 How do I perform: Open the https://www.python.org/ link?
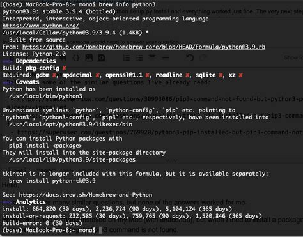[x=41, y=26]
